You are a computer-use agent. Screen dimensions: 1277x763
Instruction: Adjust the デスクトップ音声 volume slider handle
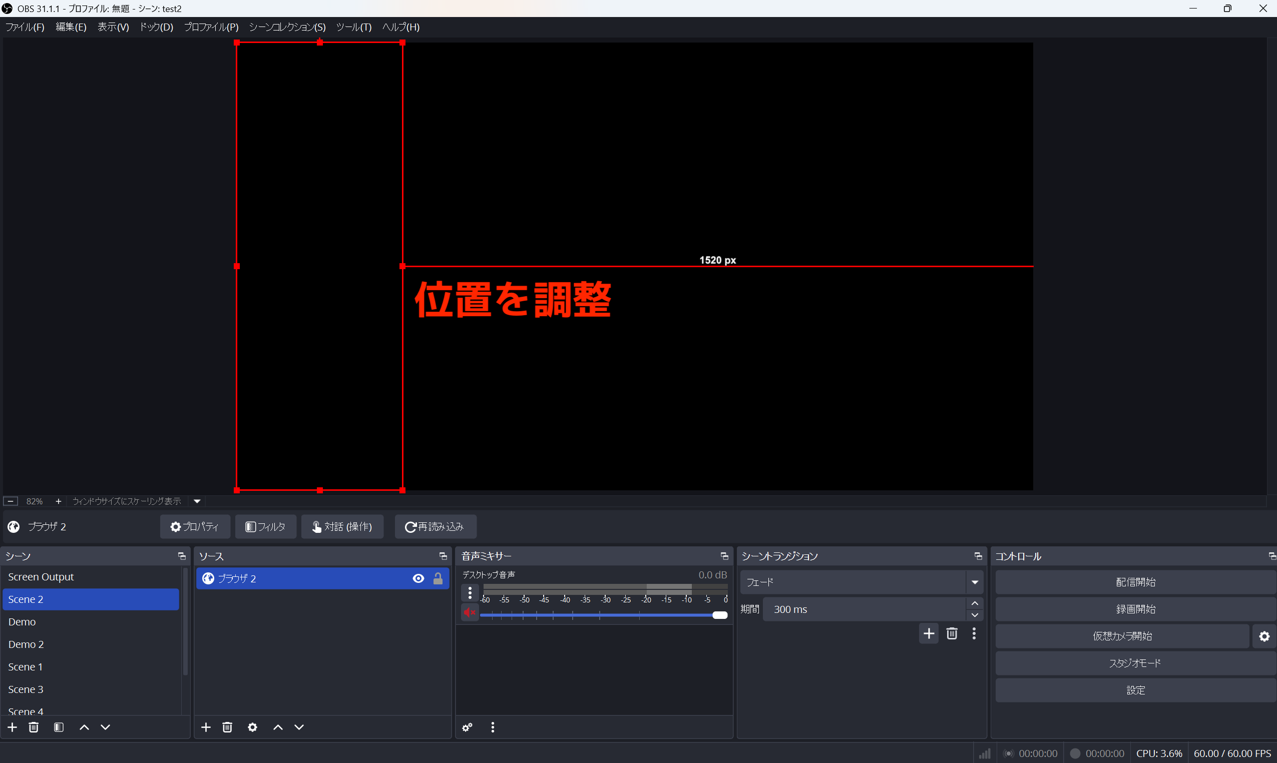click(719, 615)
